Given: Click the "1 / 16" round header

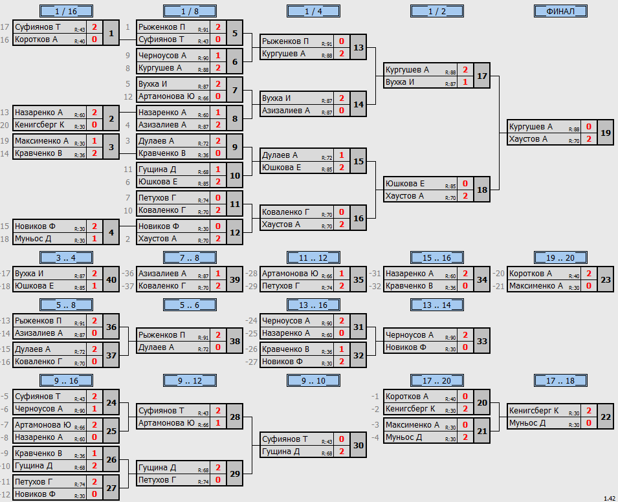Looking at the screenshot, I should pos(66,11).
